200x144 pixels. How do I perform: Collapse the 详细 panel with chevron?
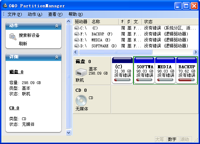[57, 57]
